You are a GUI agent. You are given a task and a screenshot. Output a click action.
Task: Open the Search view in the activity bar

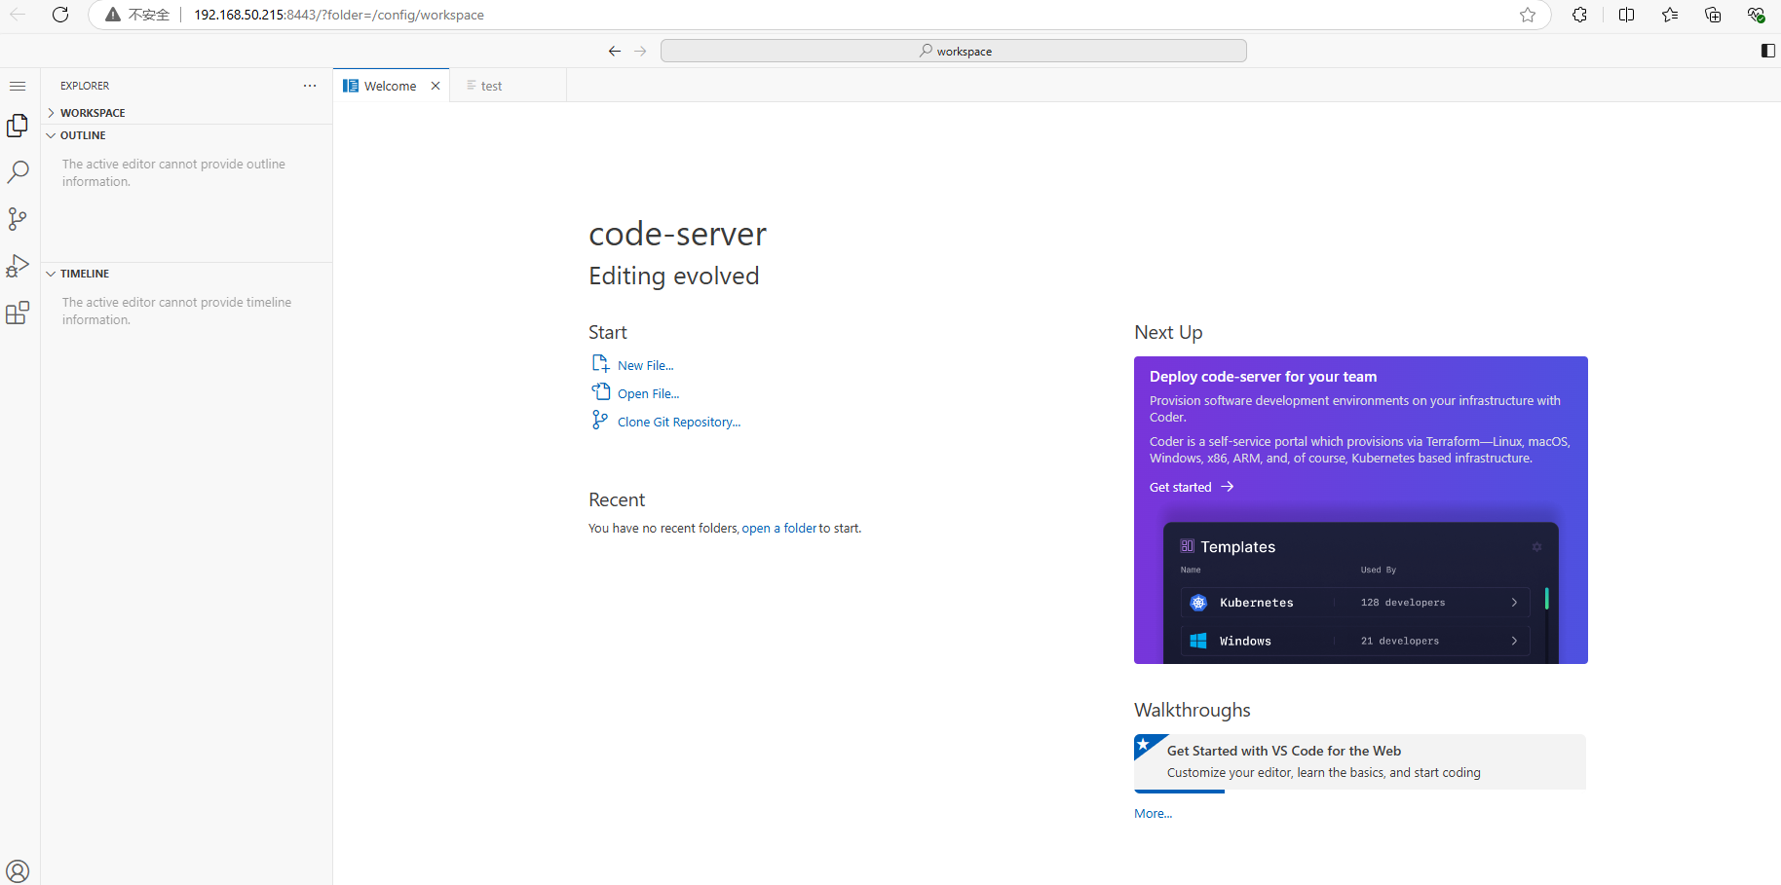(18, 171)
